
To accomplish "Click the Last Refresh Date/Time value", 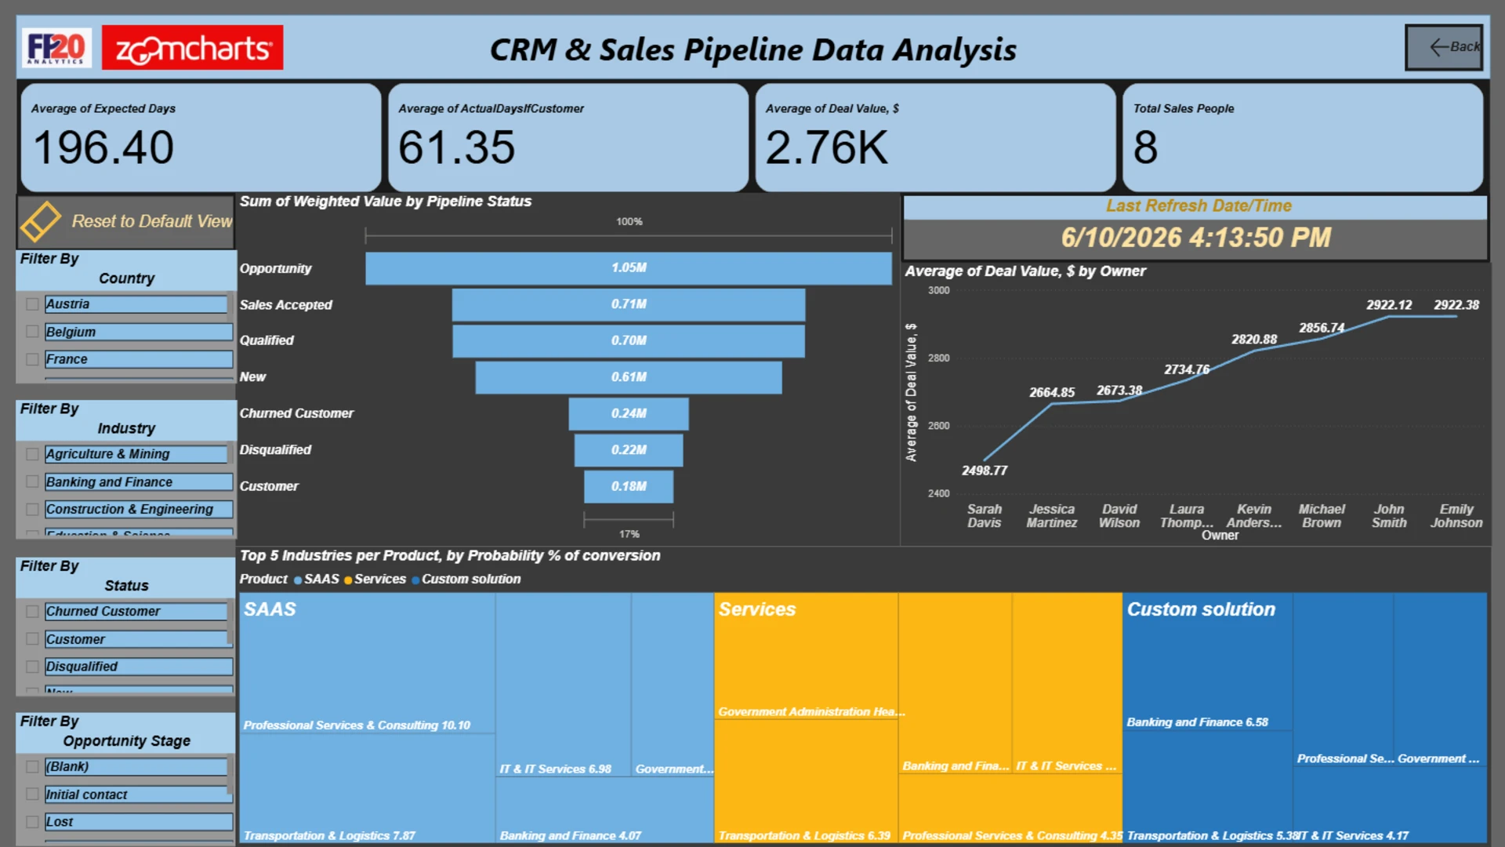I will (x=1195, y=238).
